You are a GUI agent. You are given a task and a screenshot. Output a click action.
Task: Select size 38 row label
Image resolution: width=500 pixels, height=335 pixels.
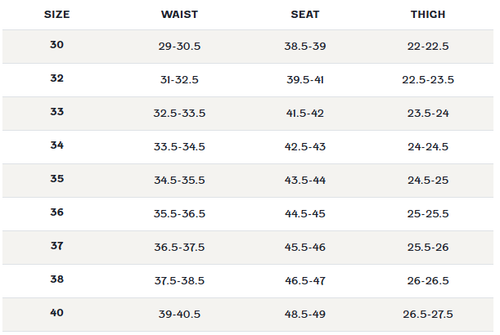56,279
